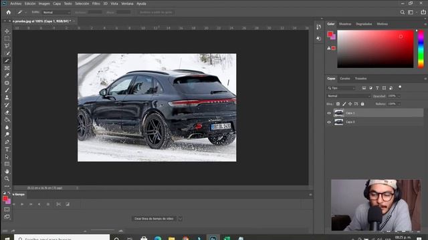Screen dimensions: 428x240
Task: Click the Windows taskbar search box
Action: click(62, 238)
